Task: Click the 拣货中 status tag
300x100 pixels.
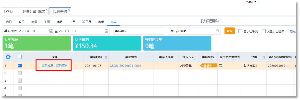Action: click(209, 66)
